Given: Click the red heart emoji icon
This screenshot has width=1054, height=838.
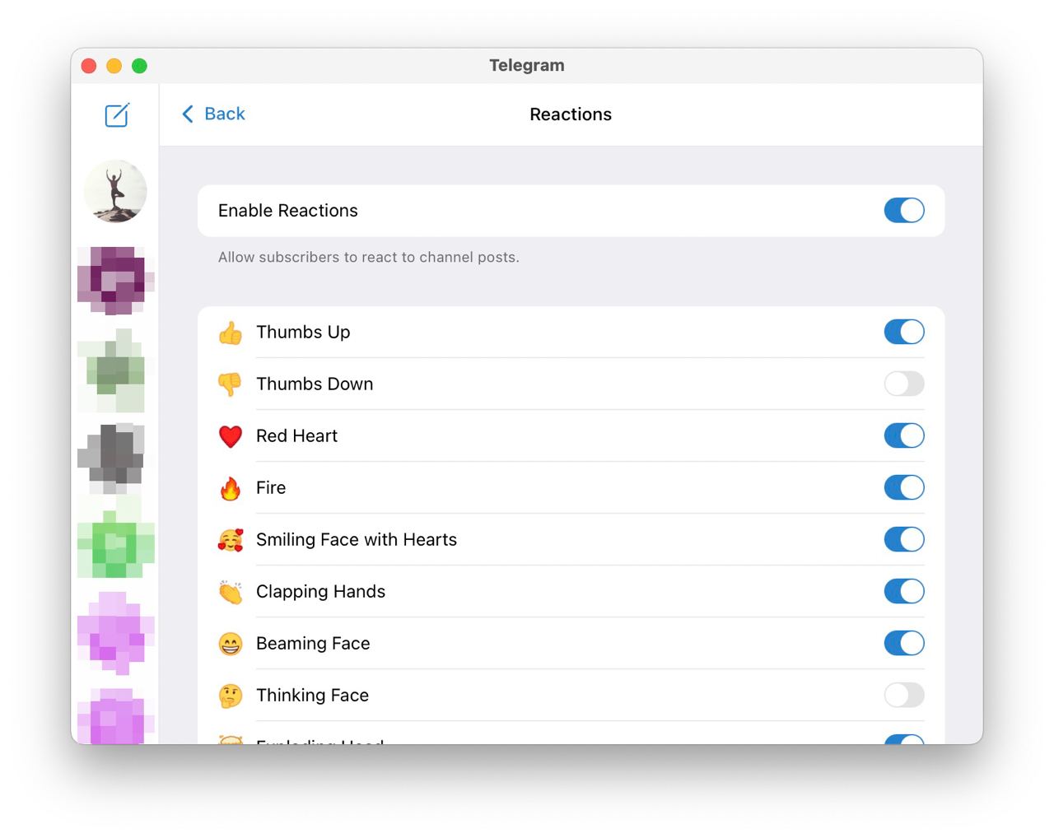Looking at the screenshot, I should tap(231, 436).
